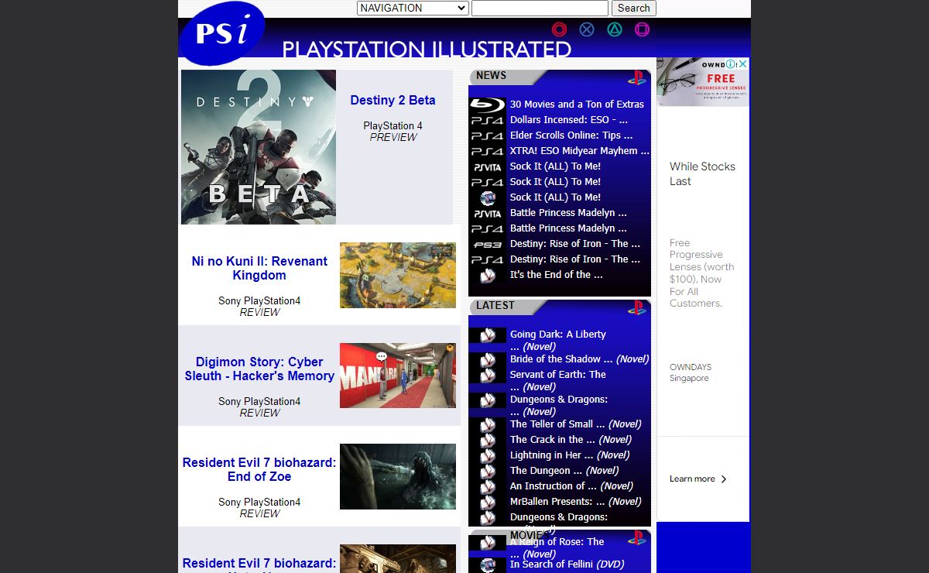Click the PlayStation logo in NEWS header
The image size is (929, 573).
point(636,77)
